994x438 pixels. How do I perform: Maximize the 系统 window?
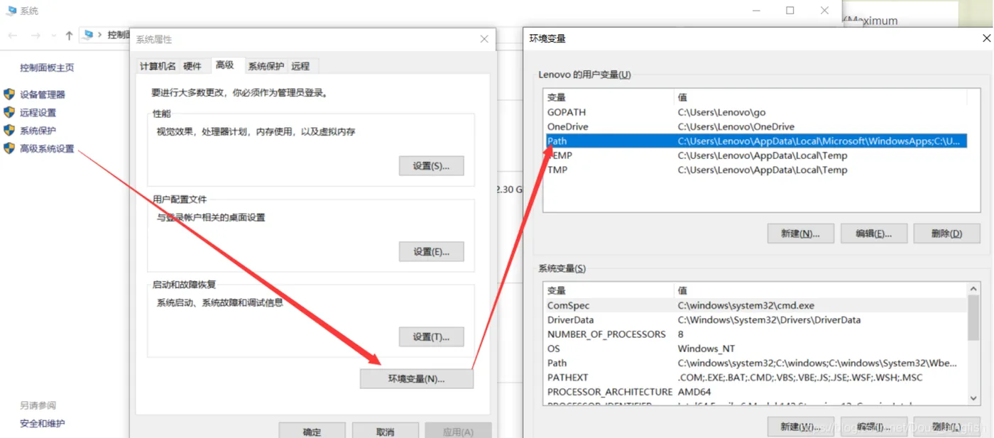click(x=790, y=11)
